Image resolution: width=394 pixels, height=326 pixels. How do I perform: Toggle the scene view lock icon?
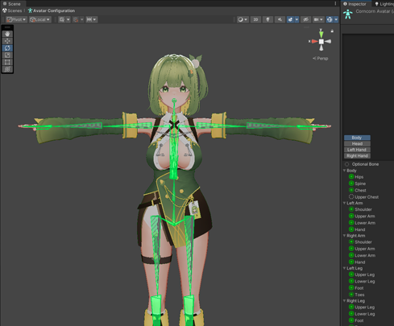pos(332,31)
